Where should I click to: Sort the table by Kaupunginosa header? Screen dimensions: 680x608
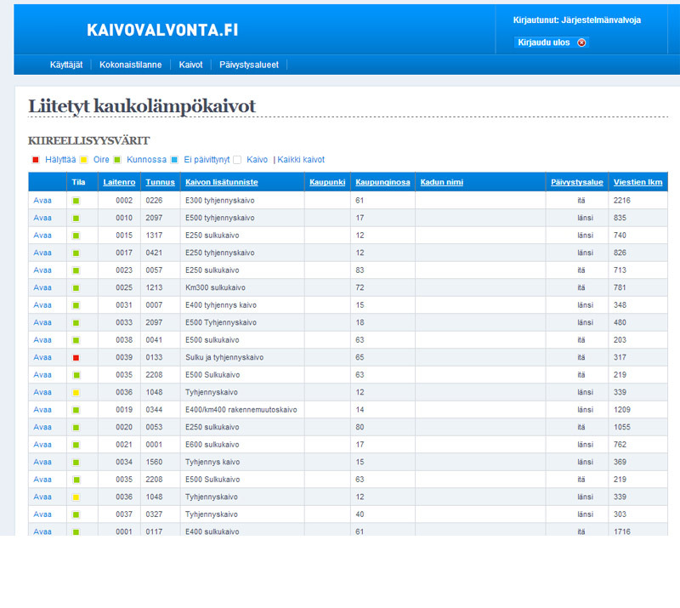click(382, 183)
